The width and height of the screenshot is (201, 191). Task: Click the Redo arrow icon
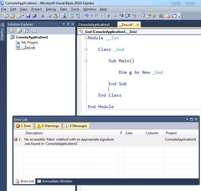97,16
